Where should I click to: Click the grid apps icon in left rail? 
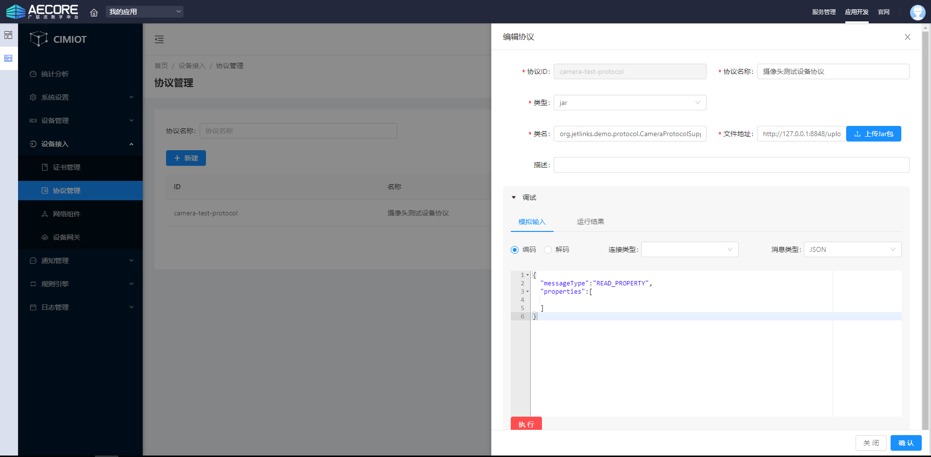(8, 35)
